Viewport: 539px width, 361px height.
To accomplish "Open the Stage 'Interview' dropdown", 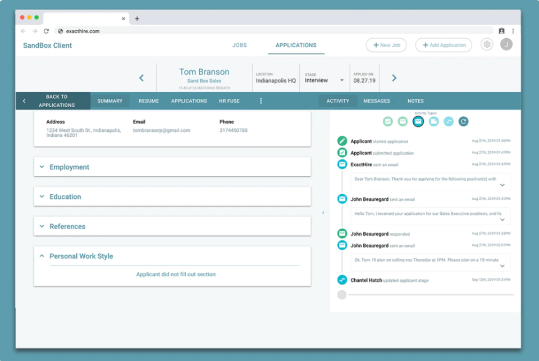I will [324, 80].
